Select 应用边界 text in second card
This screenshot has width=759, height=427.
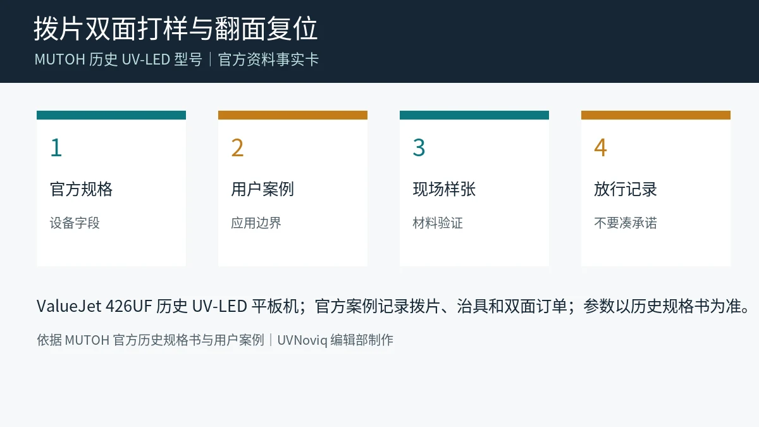(256, 223)
